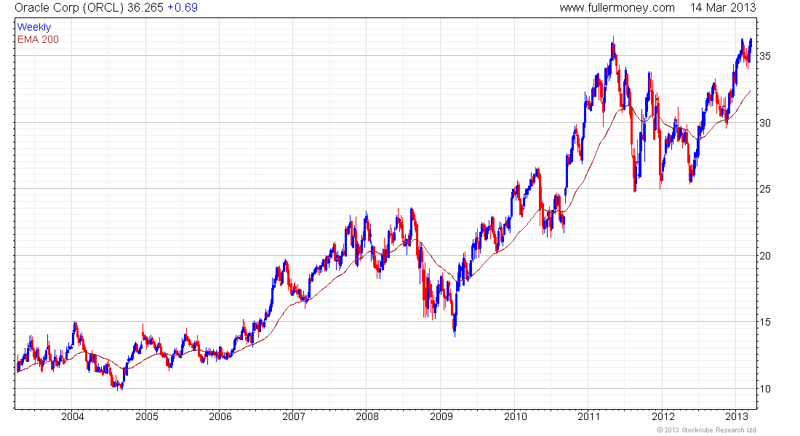Click the 20 price axis label
The image size is (800, 436).
(765, 256)
